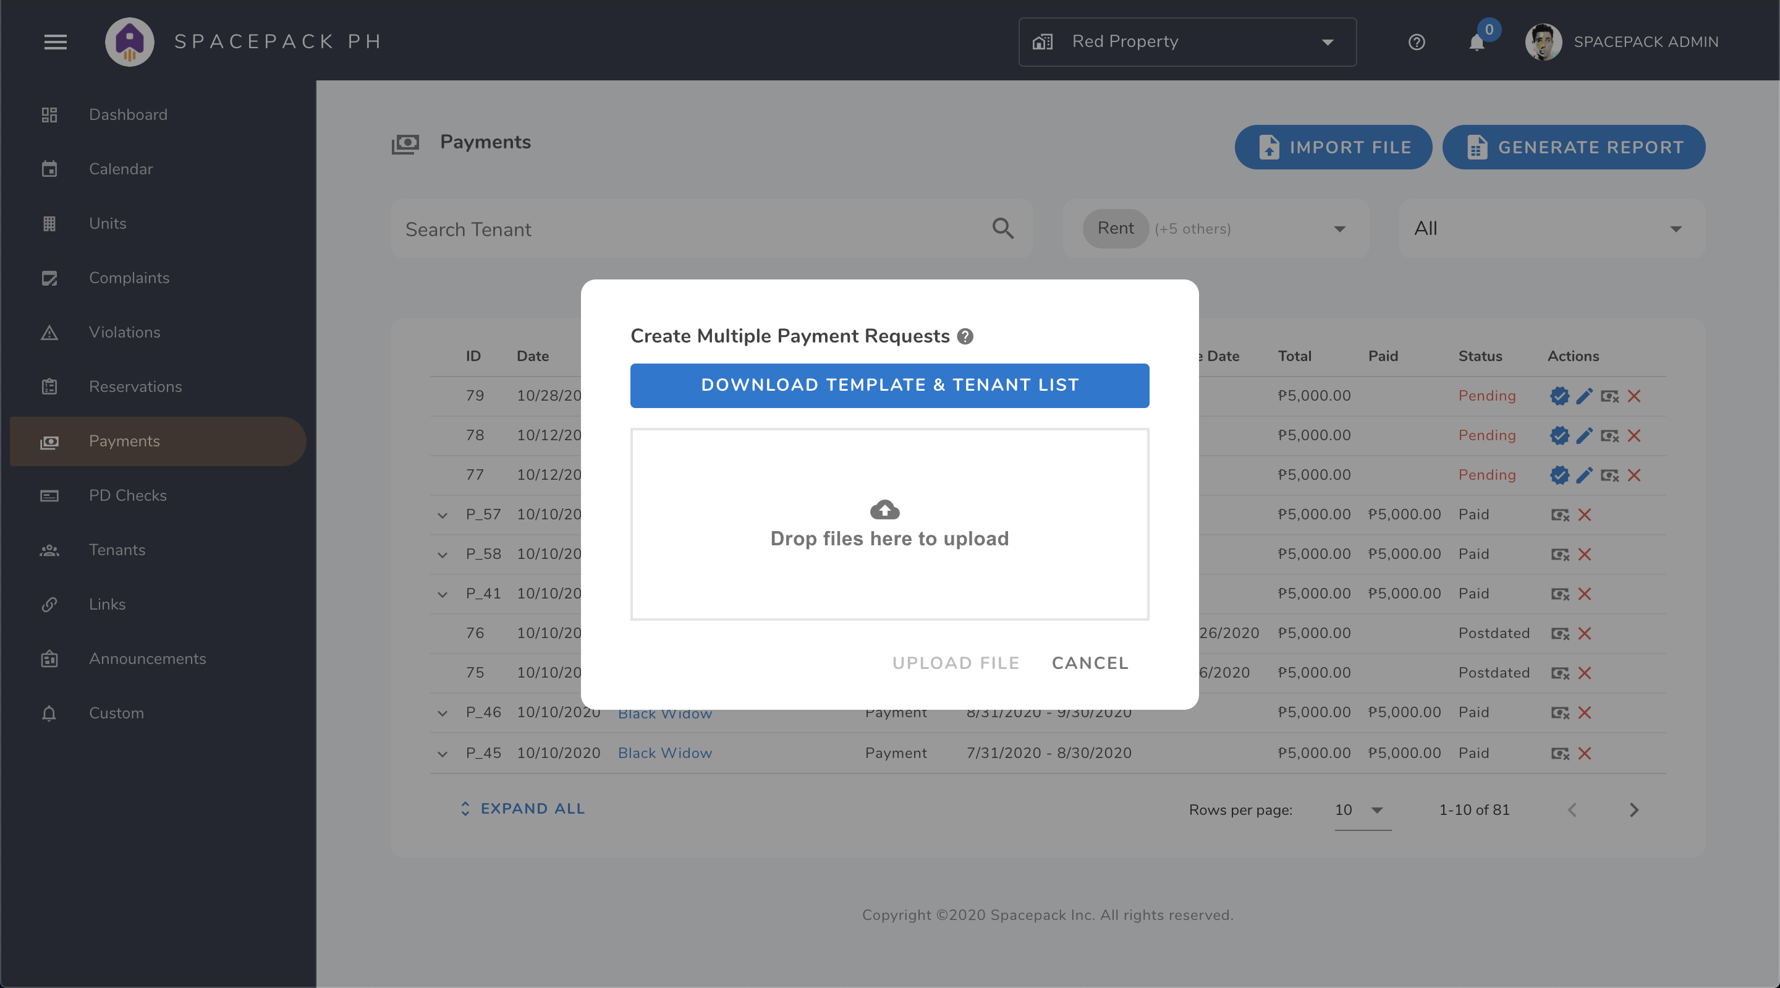Open the Tenants menu item
The image size is (1780, 988).
[x=117, y=549]
